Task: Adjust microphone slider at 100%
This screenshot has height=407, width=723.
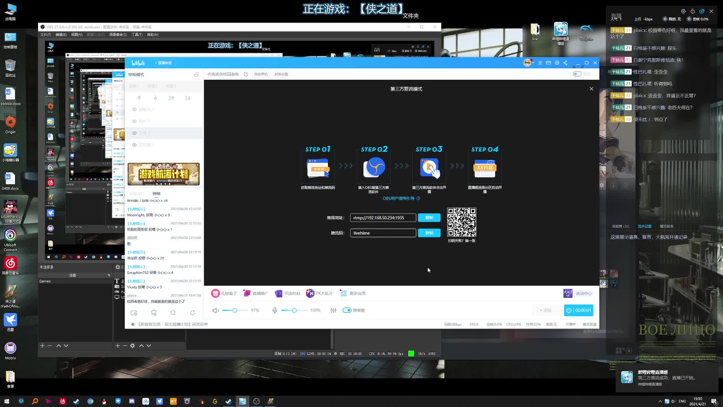Action: tap(294, 311)
